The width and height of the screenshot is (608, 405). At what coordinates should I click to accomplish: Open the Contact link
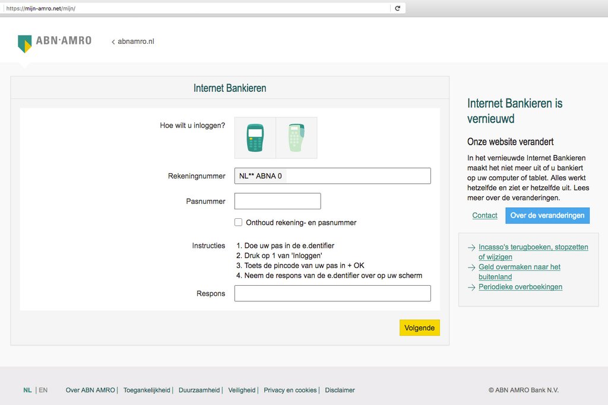click(x=484, y=215)
